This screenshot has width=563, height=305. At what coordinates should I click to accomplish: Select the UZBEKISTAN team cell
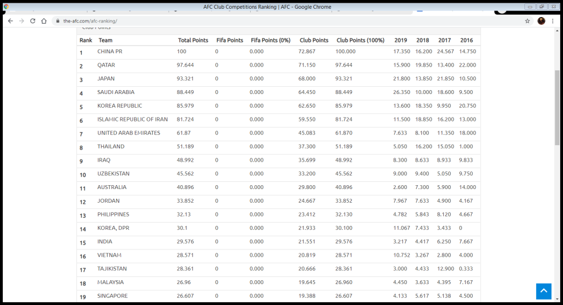pyautogui.click(x=113, y=174)
